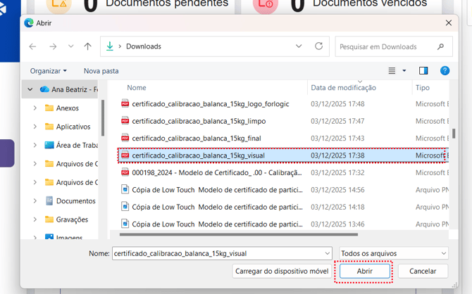Image resolution: width=472 pixels, height=294 pixels.
Task: Open the Todos os arquivos filter dropdown
Action: click(x=393, y=253)
